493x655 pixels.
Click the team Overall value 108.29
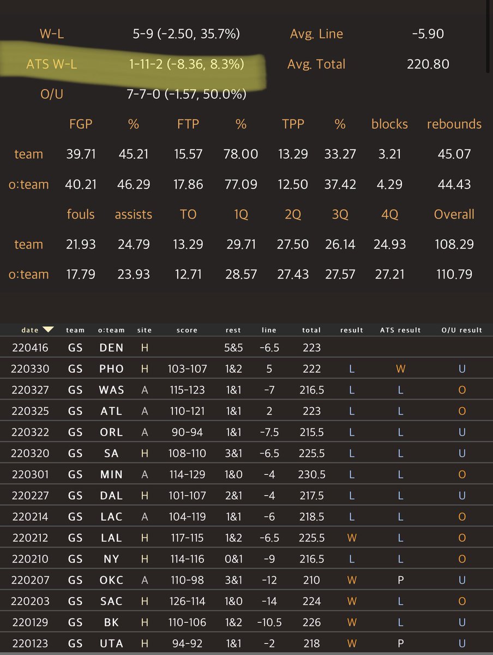click(454, 244)
